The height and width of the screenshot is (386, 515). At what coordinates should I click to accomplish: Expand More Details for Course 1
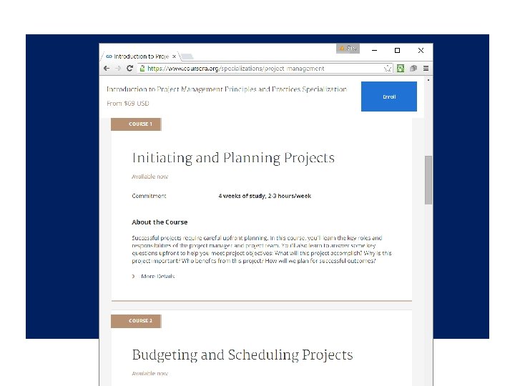tap(157, 276)
